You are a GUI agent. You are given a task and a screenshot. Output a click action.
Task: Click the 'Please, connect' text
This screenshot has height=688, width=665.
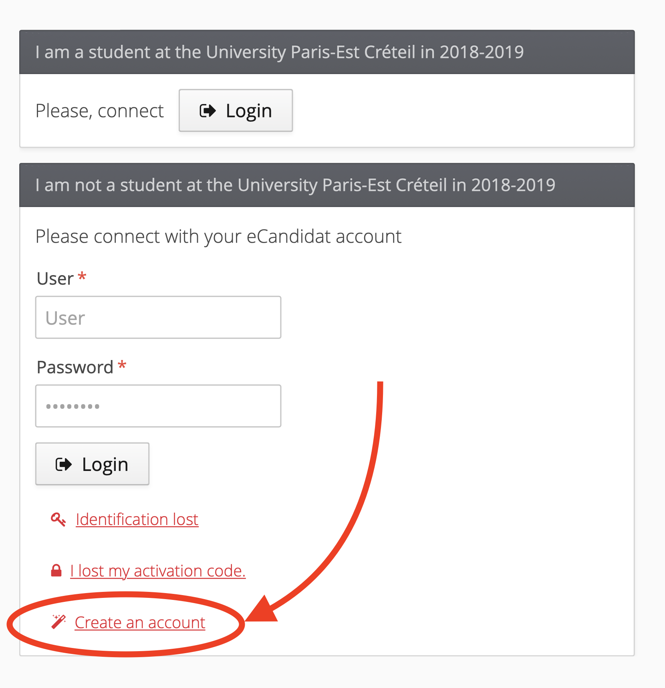(100, 111)
